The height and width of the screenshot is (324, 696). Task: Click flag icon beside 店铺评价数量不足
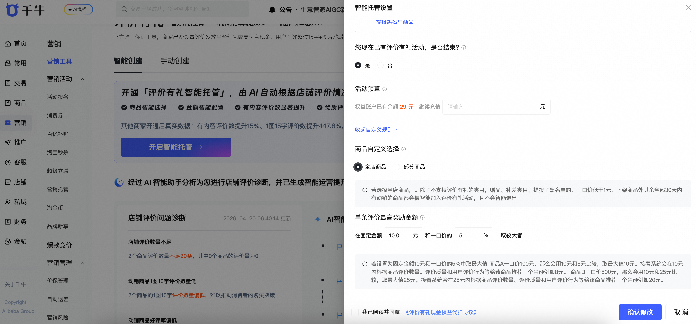pos(340,247)
